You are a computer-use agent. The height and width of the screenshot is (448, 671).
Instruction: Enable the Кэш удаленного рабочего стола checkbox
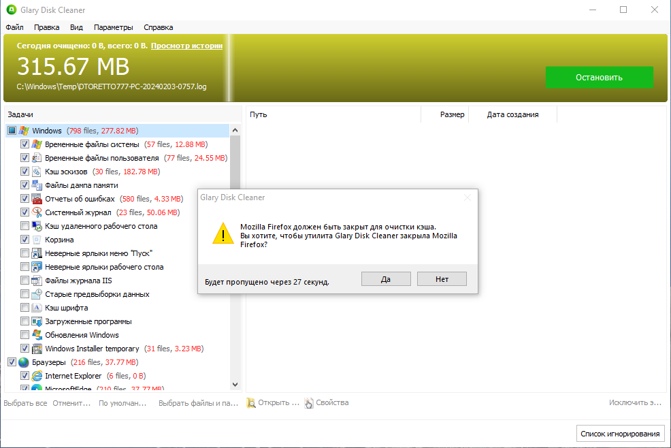click(x=24, y=226)
